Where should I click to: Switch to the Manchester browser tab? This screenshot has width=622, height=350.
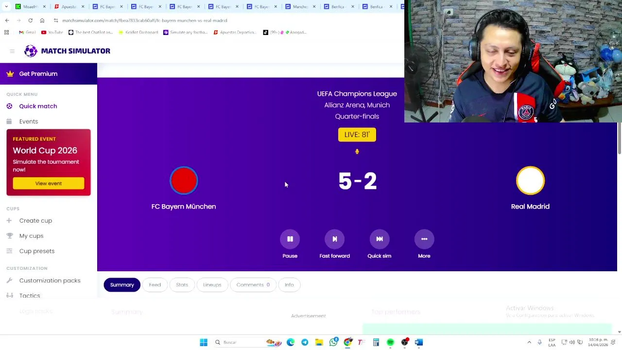point(299,6)
